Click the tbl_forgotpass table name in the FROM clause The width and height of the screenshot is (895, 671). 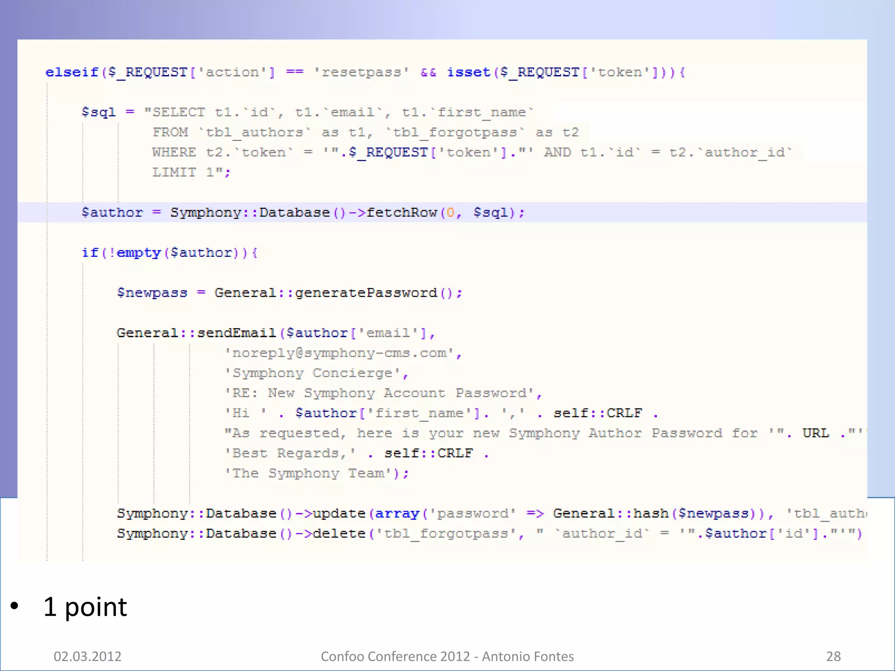454,132
